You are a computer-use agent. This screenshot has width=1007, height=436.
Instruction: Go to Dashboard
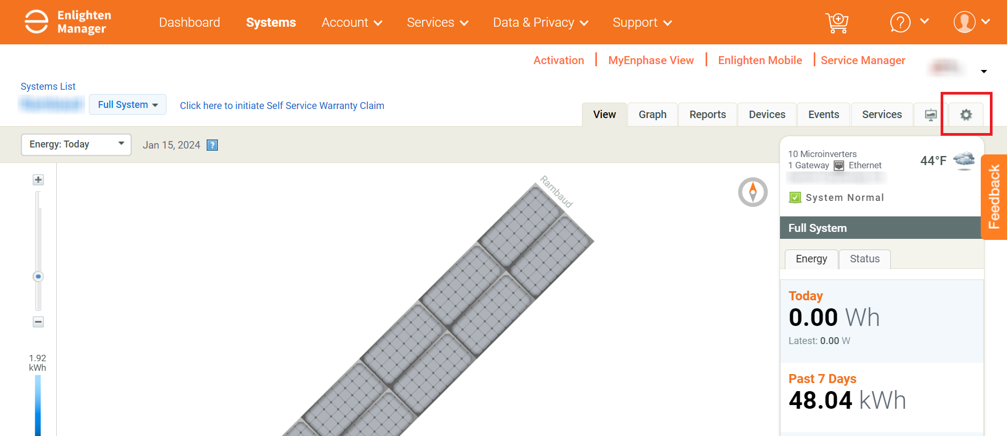[190, 22]
